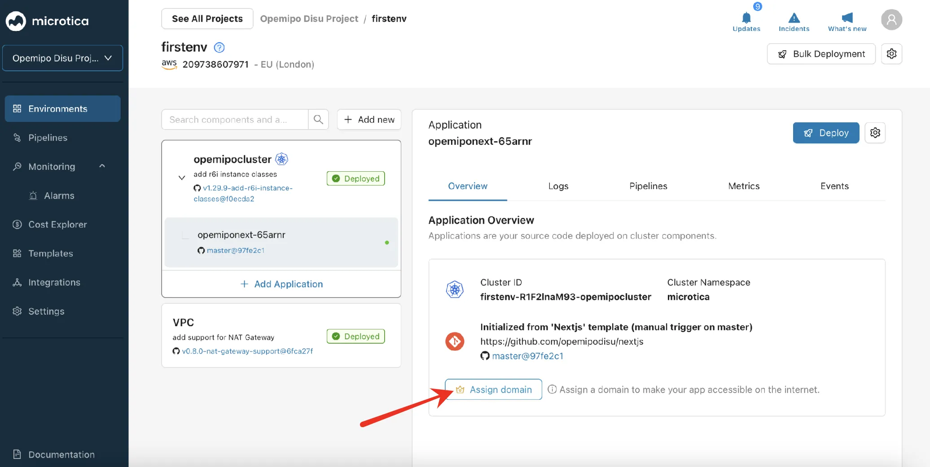Switch to the Overview tab

point(468,186)
